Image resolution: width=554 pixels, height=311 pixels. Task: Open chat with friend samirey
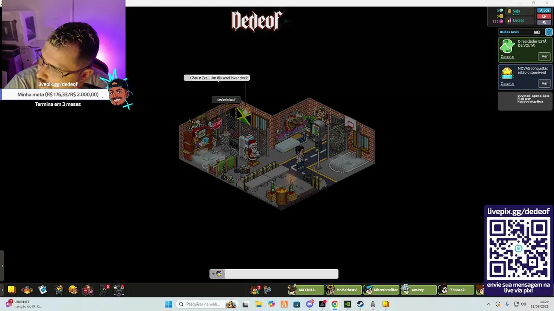coord(418,290)
